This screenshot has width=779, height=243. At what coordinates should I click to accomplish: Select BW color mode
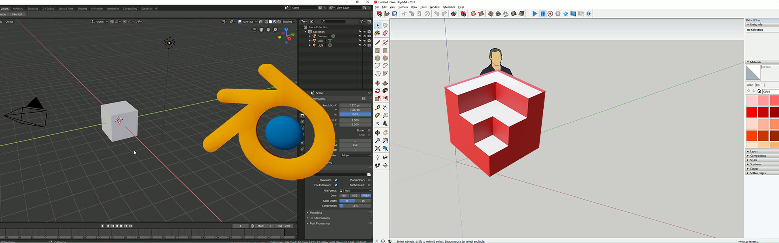point(344,196)
